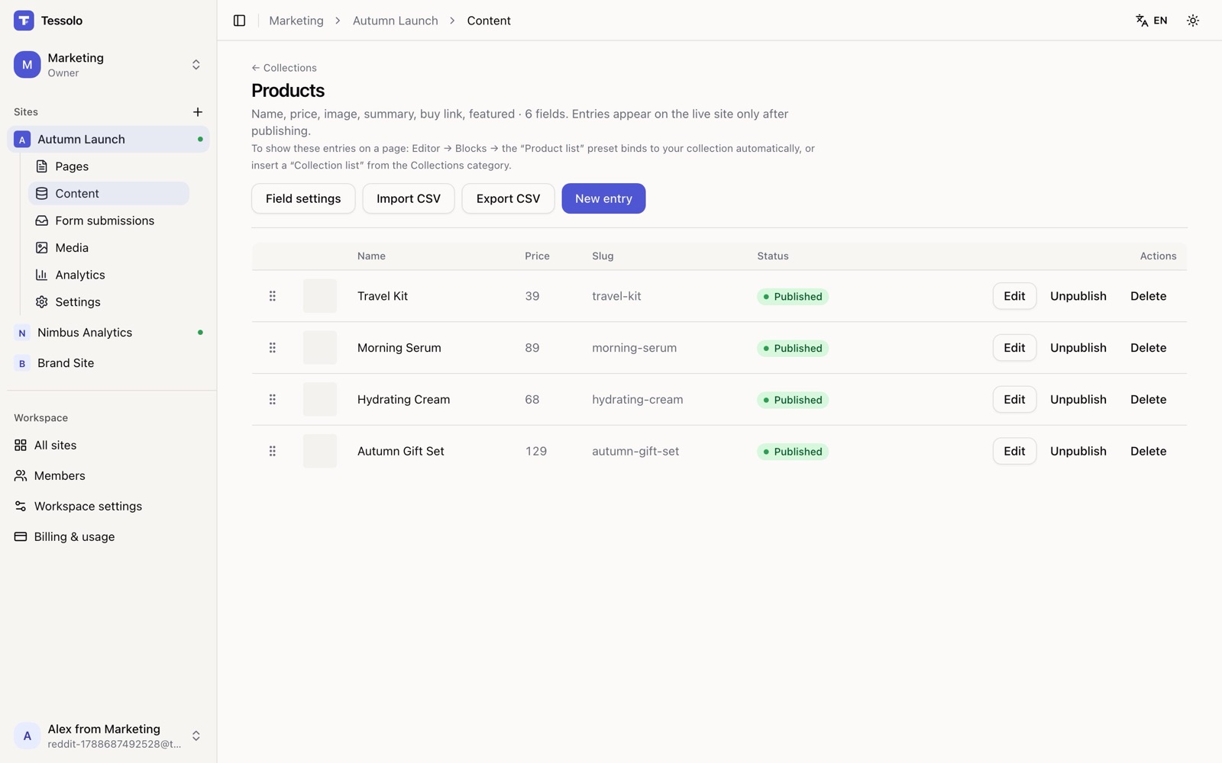Screen dimensions: 1222x763
Task: Go to Media library
Action: click(x=108, y=248)
